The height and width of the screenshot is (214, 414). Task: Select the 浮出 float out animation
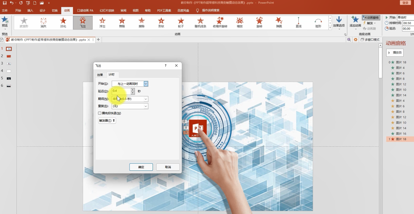tap(102, 22)
